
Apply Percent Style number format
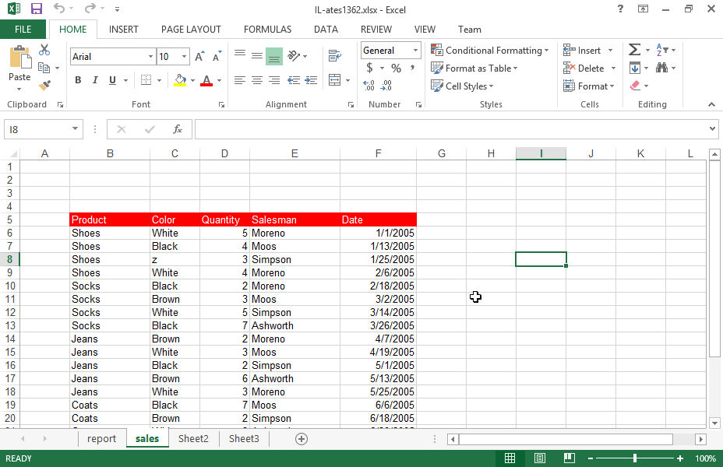[396, 68]
